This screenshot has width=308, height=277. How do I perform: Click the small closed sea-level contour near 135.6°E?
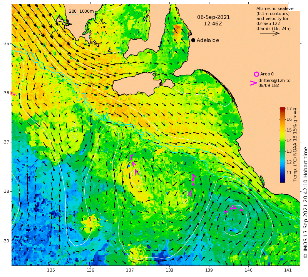coord(74,131)
